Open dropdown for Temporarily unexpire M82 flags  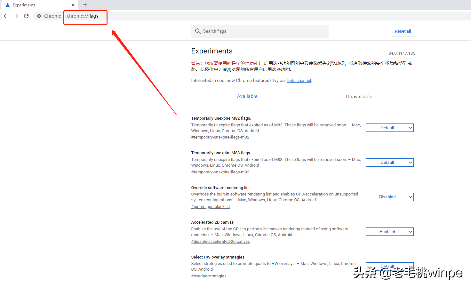click(389, 128)
